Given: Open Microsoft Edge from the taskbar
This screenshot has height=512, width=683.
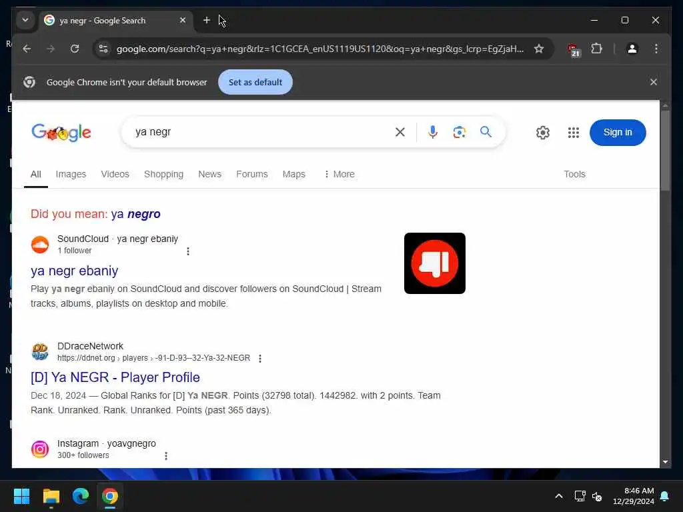Looking at the screenshot, I should click(x=81, y=496).
